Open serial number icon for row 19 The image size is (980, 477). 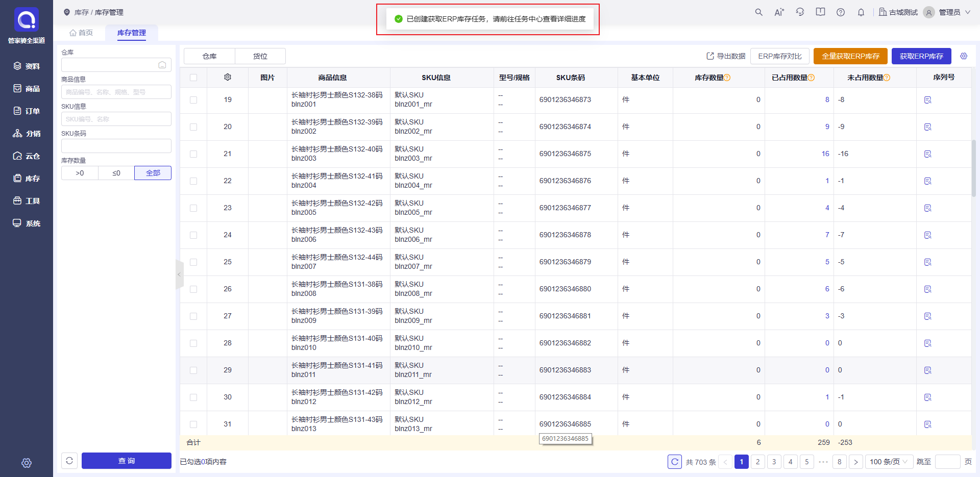928,100
